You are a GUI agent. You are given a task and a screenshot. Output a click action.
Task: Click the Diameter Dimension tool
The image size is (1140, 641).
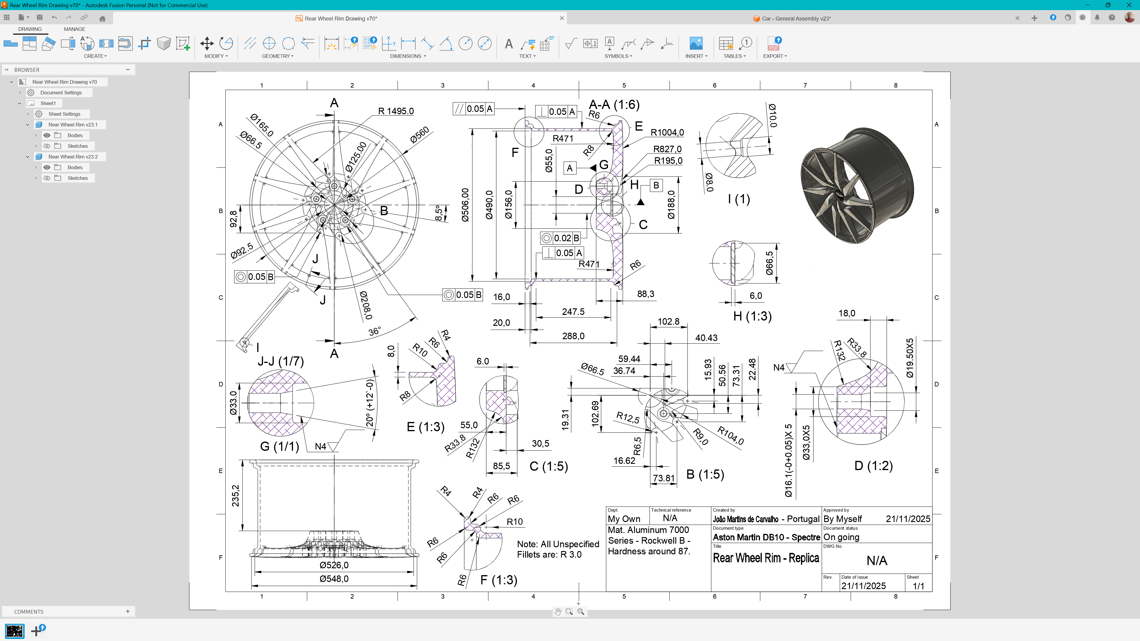tap(484, 43)
